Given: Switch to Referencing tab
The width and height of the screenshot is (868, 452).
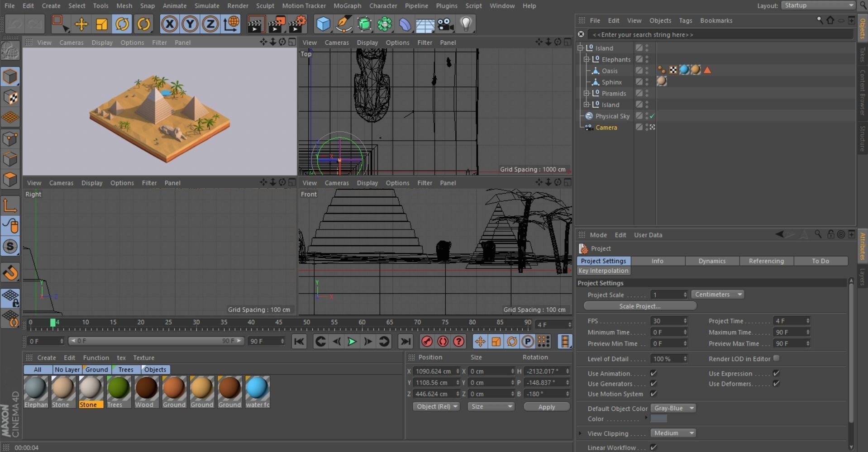Looking at the screenshot, I should click(766, 261).
